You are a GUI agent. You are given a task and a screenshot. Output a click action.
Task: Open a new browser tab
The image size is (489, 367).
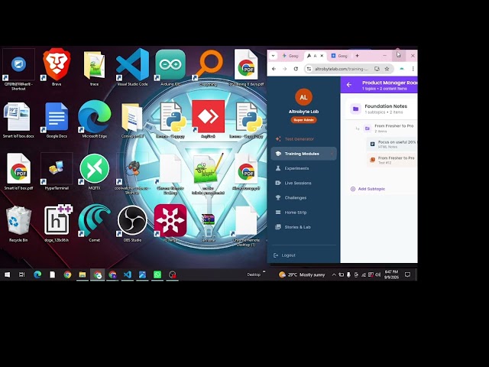pyautogui.click(x=357, y=56)
